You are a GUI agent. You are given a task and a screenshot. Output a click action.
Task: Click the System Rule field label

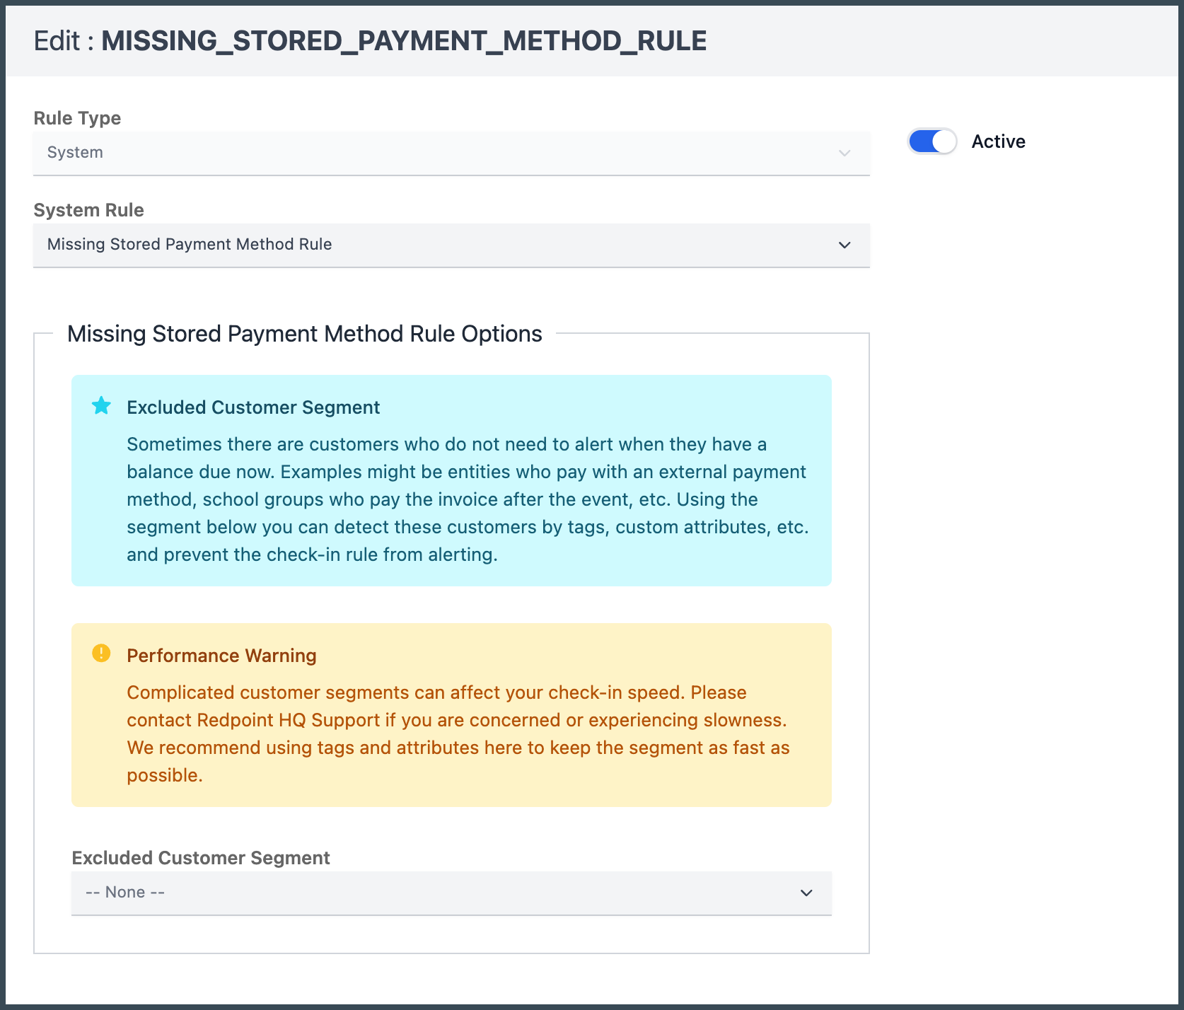[x=88, y=210]
